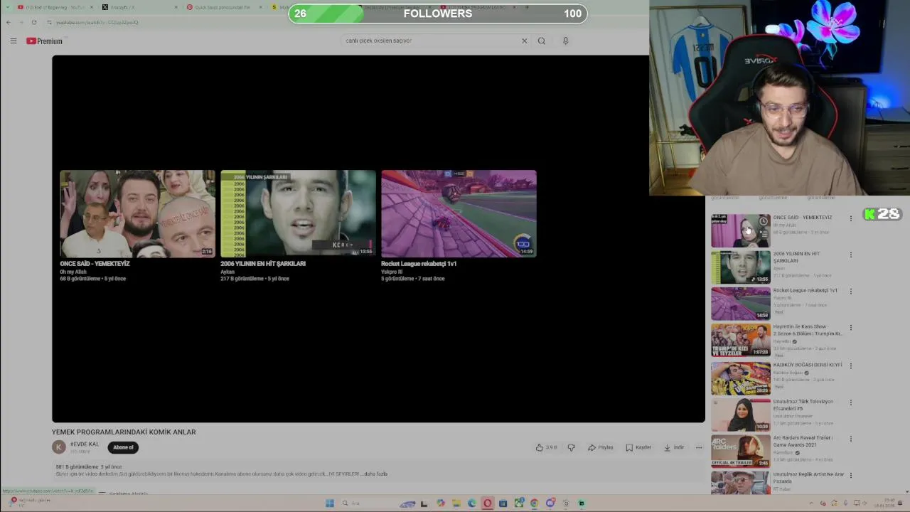The image size is (910, 512).
Task: Open Unutulmaz Türk Televizyon Efsaneleri #5 video
Action: (x=803, y=405)
